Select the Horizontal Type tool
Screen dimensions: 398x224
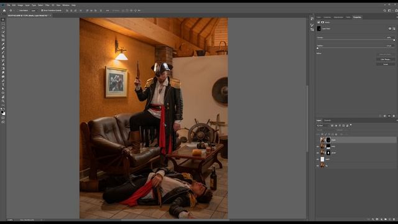click(3, 85)
